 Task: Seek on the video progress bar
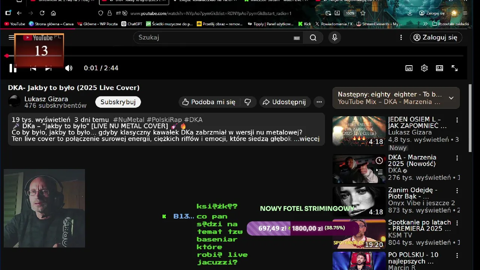(235, 56)
